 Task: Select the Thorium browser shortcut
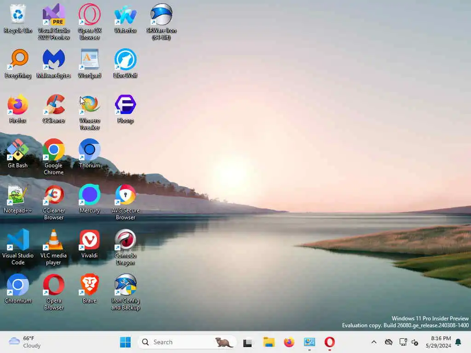point(90,154)
